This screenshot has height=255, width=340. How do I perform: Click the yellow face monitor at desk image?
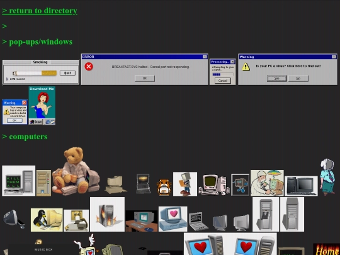[76, 220]
